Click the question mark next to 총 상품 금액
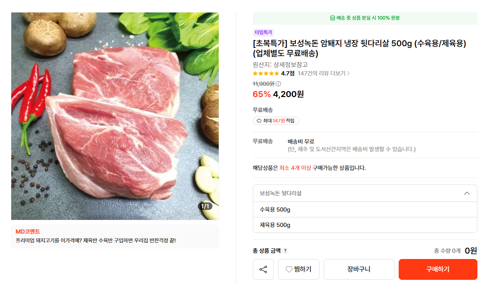This screenshot has height=284, width=497. click(x=285, y=251)
